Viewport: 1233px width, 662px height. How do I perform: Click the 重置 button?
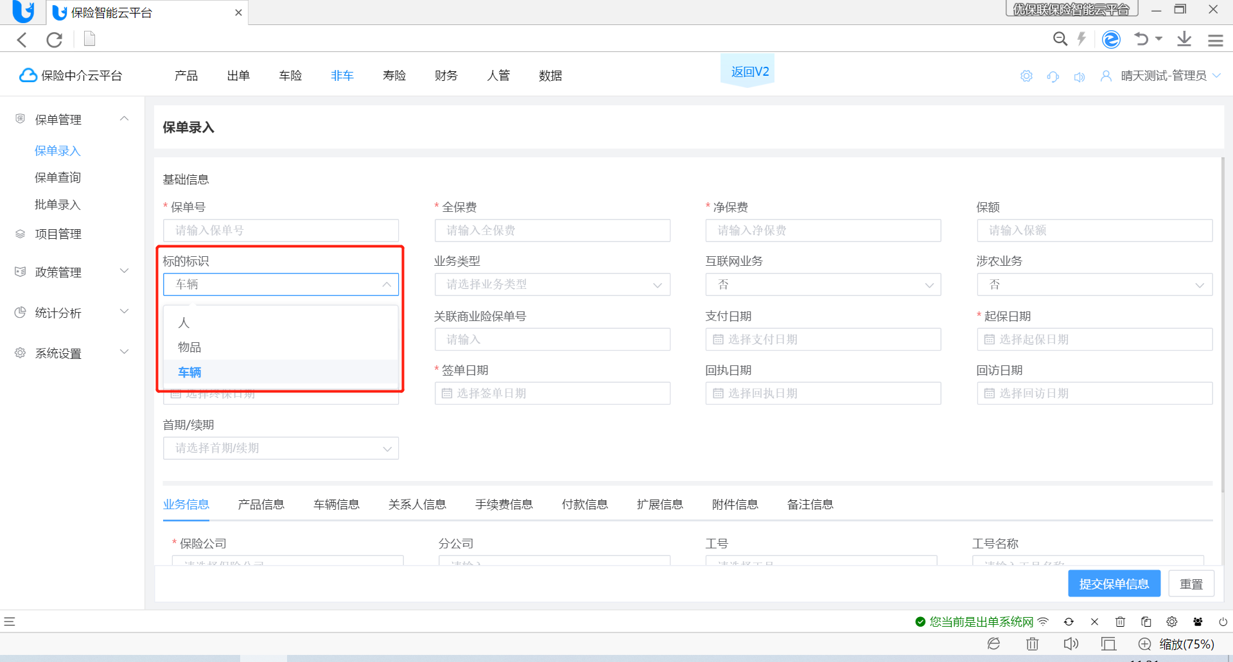(x=1191, y=584)
